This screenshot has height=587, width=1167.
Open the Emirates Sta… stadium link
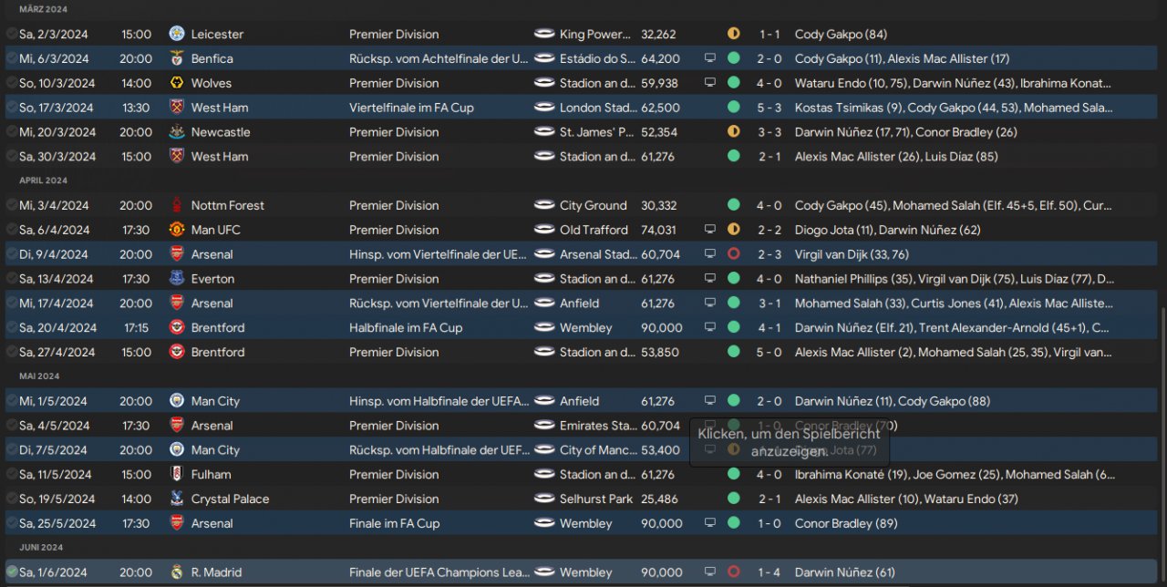[x=598, y=426]
